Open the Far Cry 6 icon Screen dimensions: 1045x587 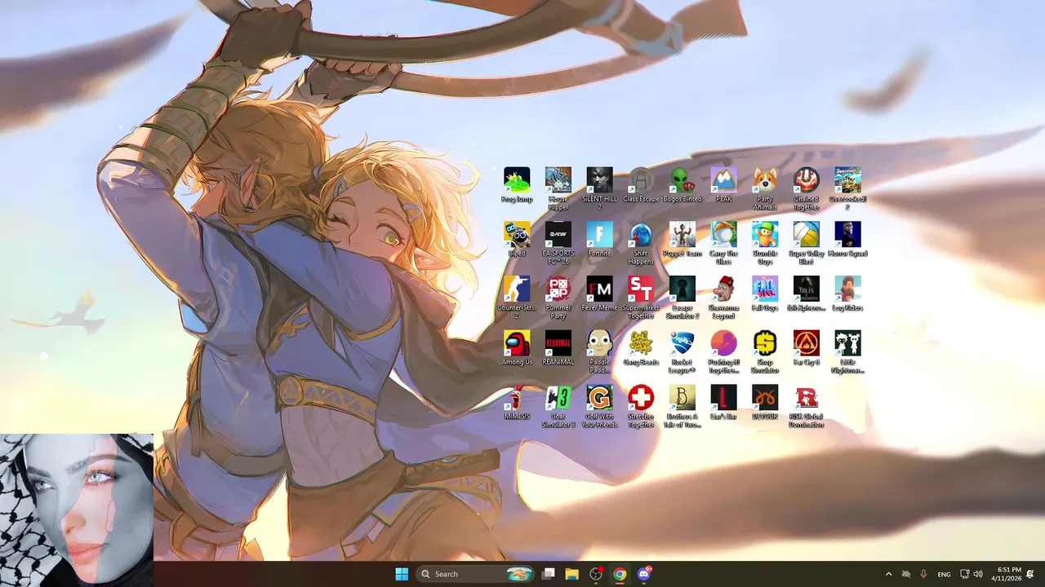pyautogui.click(x=807, y=349)
